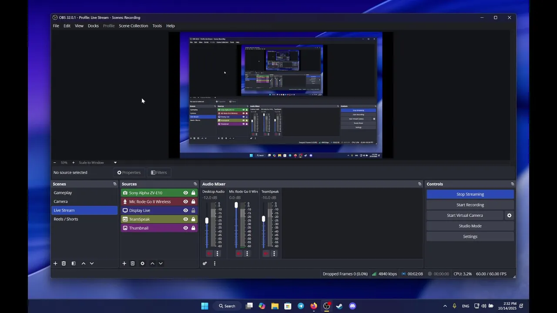The image size is (557, 313).
Task: Adjust the TeamSpeak volume slider
Action: point(263,219)
